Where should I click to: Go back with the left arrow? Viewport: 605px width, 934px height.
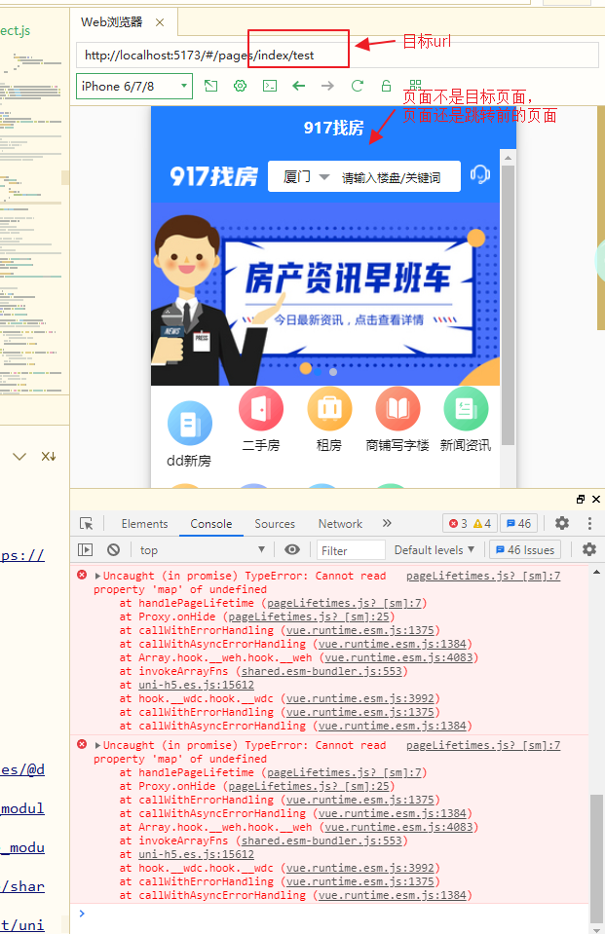(299, 87)
